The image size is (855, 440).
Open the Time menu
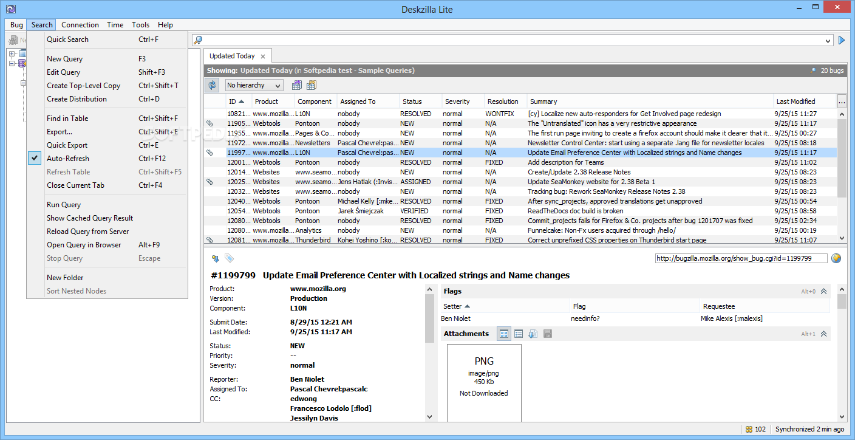point(115,25)
